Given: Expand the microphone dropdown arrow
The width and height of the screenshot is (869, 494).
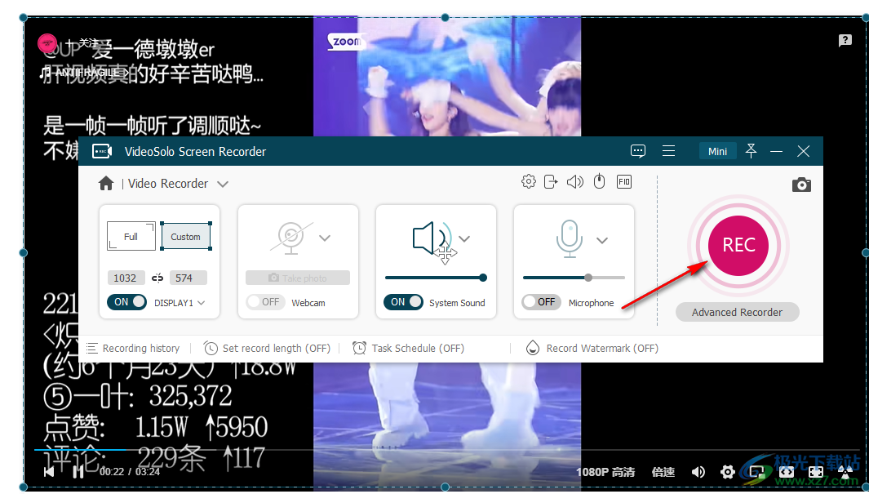Looking at the screenshot, I should (602, 240).
